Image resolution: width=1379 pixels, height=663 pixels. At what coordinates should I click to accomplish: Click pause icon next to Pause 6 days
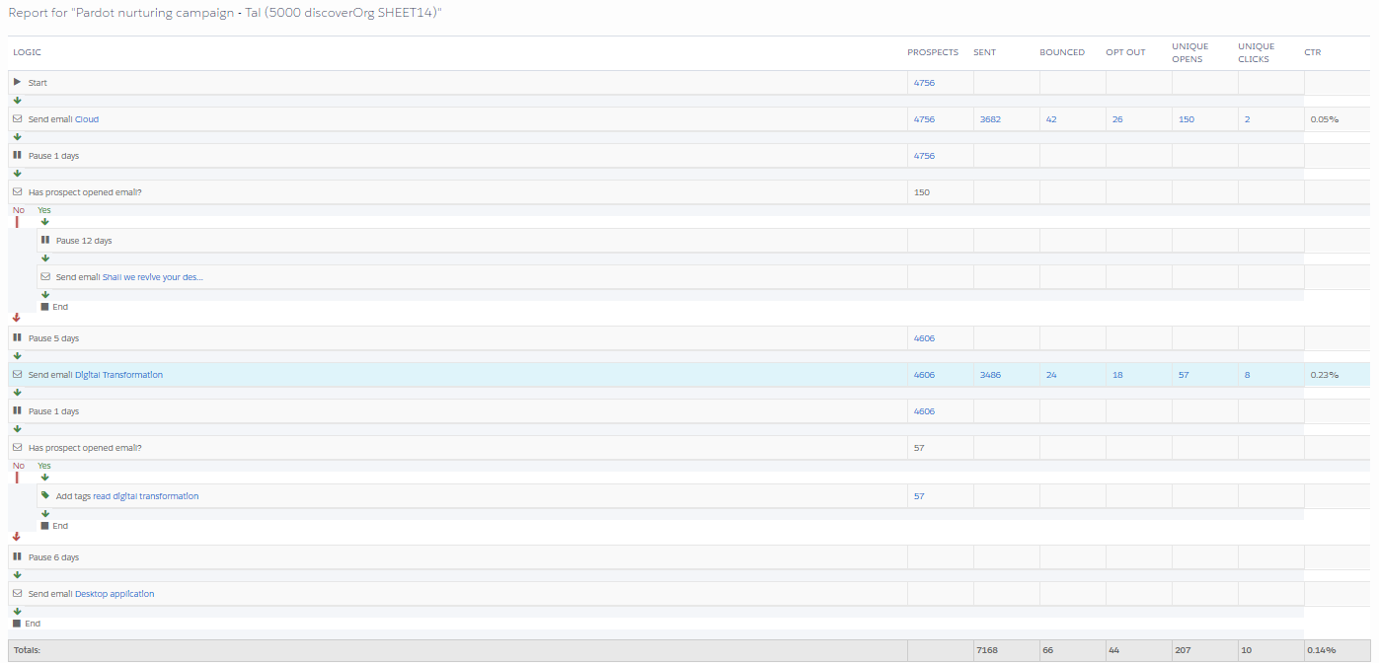(x=17, y=557)
